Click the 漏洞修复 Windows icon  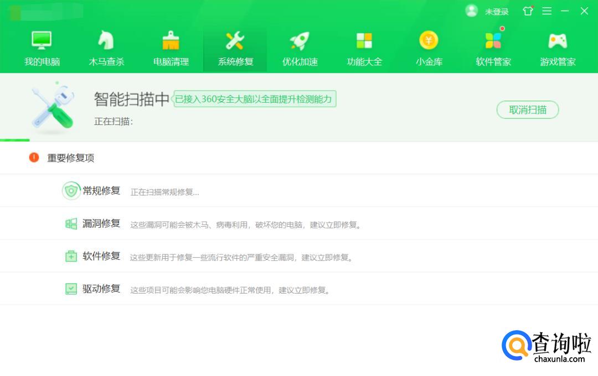tap(71, 223)
